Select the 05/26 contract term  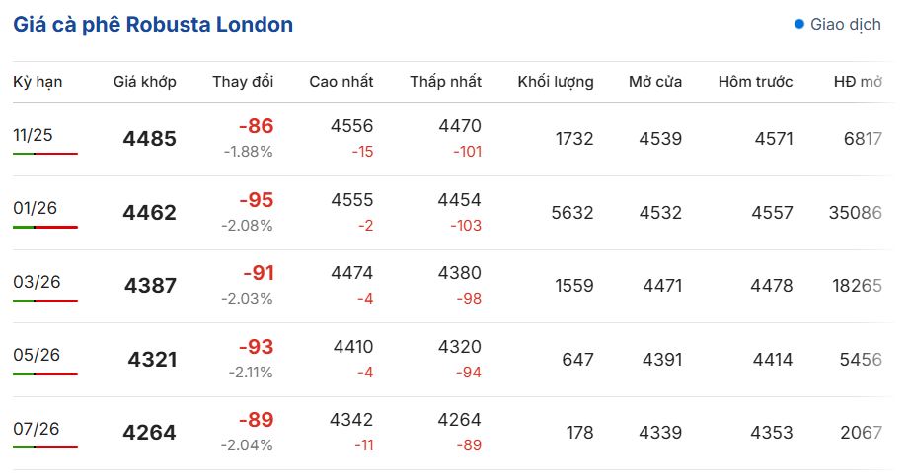coord(37,355)
